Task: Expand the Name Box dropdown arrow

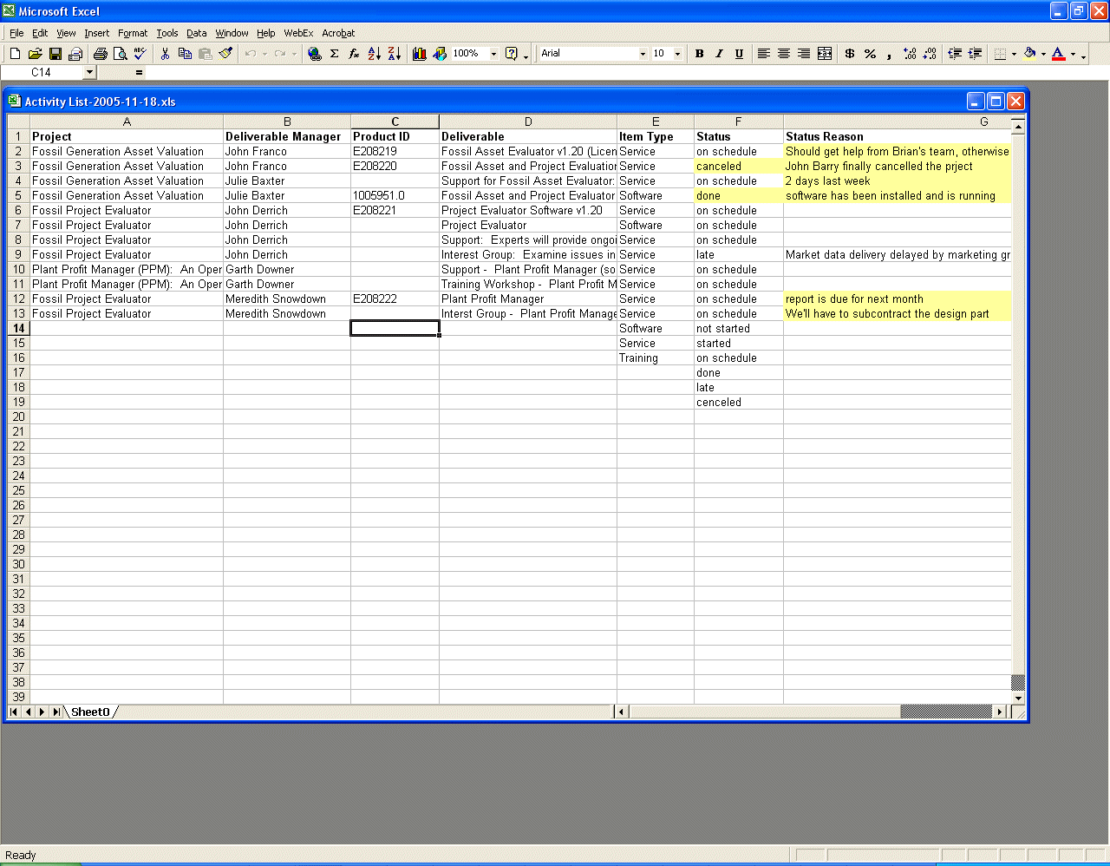Action: pyautogui.click(x=89, y=73)
